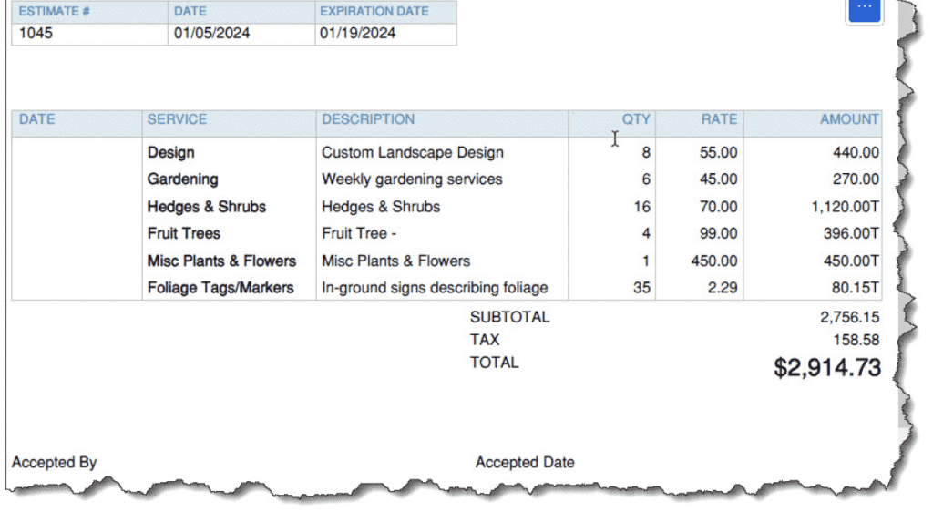Click the 440.00 amount for Design
Image resolution: width=933 pixels, height=522 pixels.
coord(856,152)
